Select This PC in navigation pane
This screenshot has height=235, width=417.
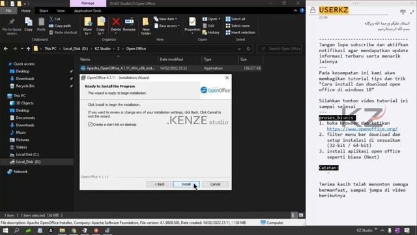(x=20, y=96)
